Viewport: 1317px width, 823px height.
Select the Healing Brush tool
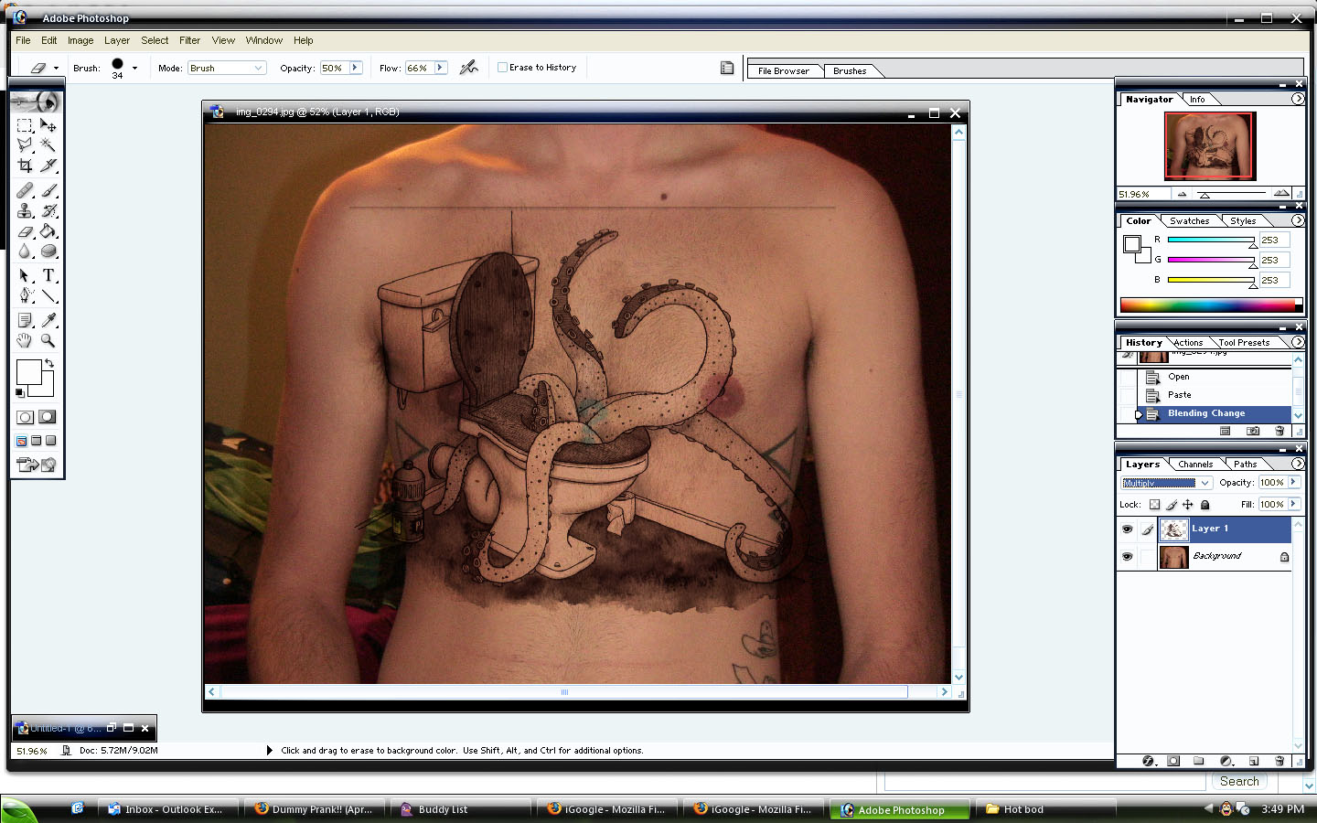coord(25,190)
